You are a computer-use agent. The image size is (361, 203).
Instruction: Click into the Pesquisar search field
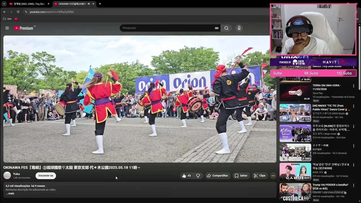pos(168,28)
